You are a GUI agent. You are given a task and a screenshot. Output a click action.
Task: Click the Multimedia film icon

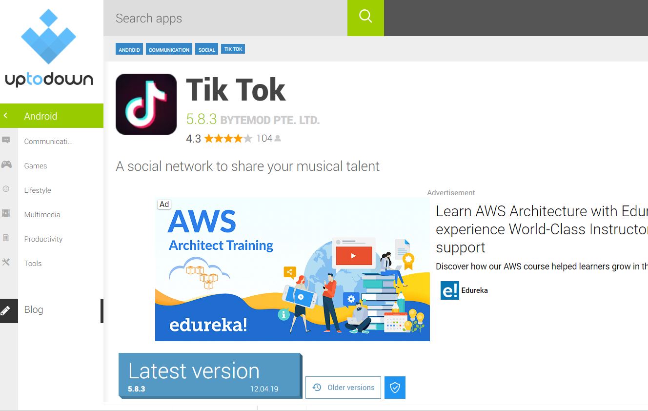(x=6, y=214)
